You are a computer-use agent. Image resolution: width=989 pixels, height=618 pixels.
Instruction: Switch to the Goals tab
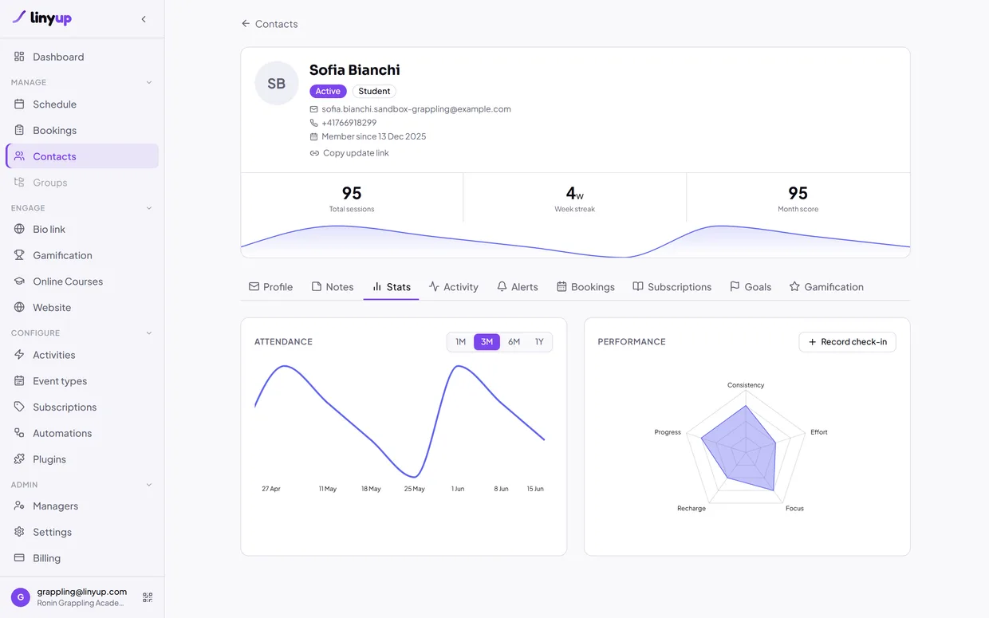pos(751,287)
